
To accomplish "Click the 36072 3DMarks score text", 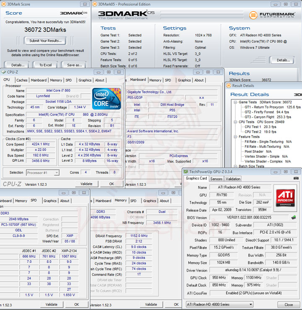I will point(45,30).
